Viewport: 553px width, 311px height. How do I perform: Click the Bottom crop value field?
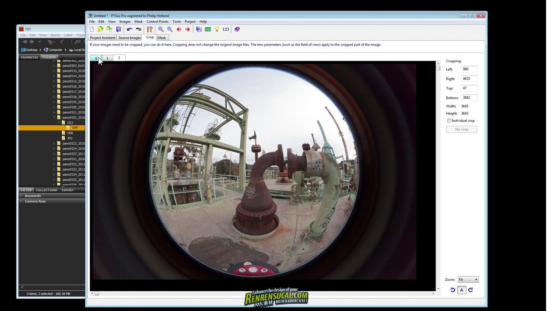coord(469,98)
